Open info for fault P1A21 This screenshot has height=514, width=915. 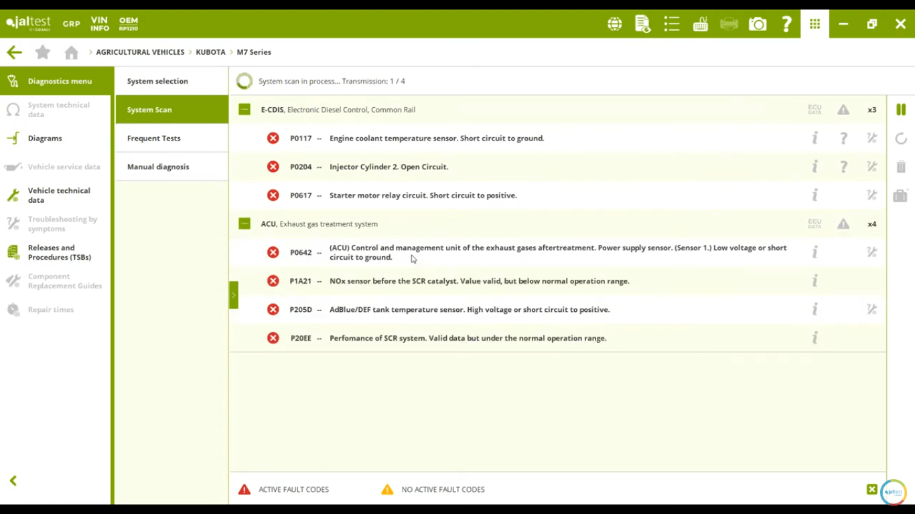click(x=815, y=281)
